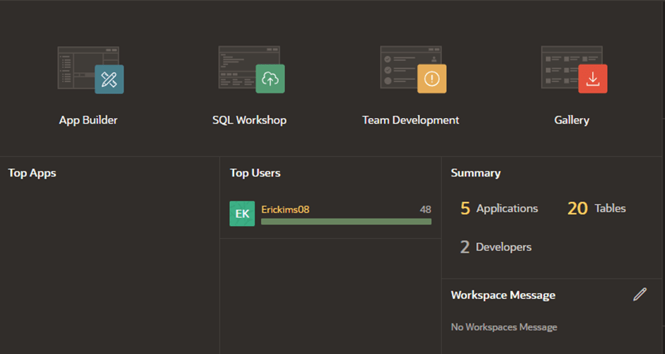Open the 20 Tables summary link
The height and width of the screenshot is (354, 665).
[596, 208]
